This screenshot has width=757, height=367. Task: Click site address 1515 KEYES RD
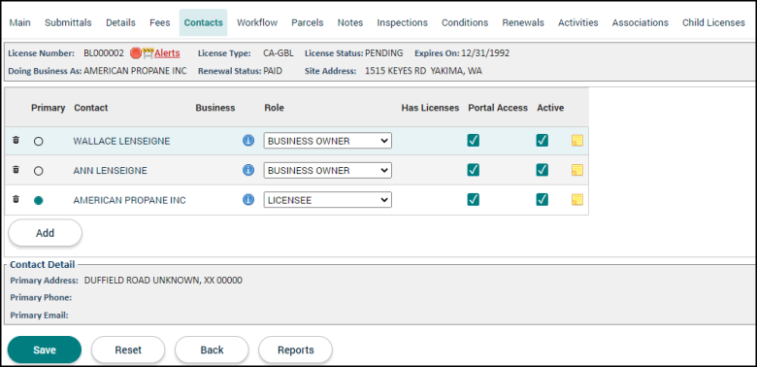coord(423,71)
